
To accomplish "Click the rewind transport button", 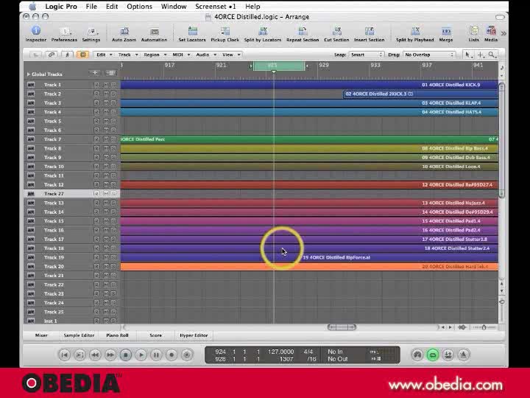I will coord(95,355).
